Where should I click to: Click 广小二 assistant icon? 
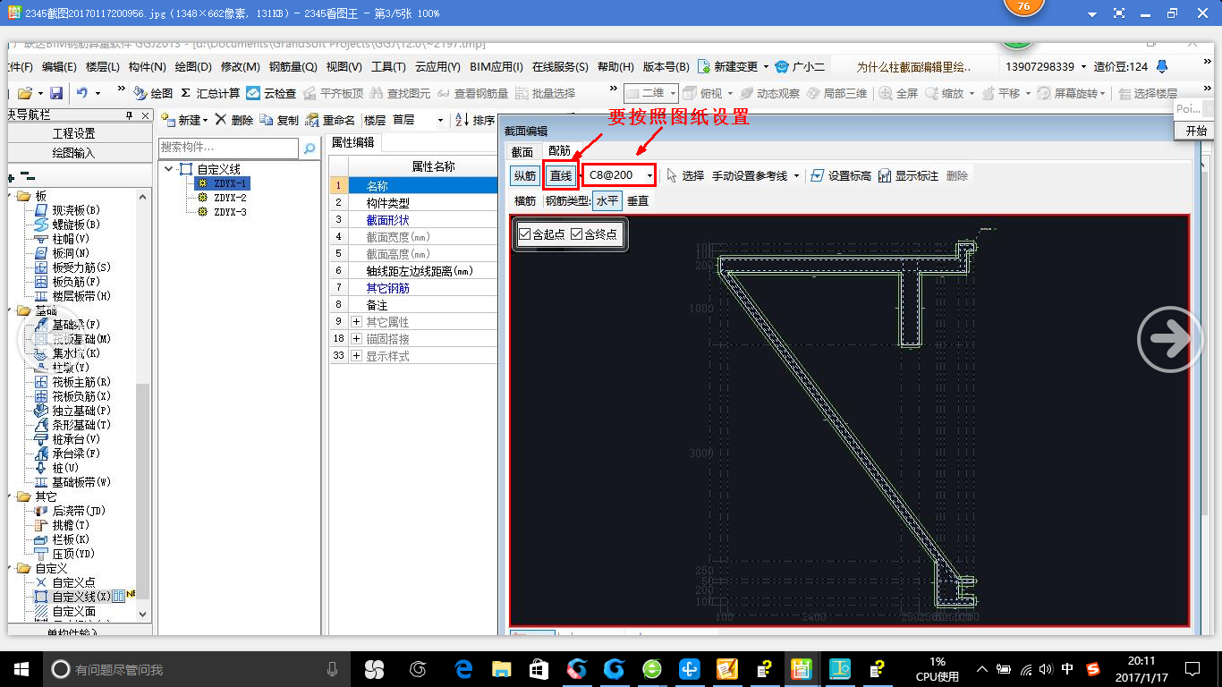coord(783,67)
